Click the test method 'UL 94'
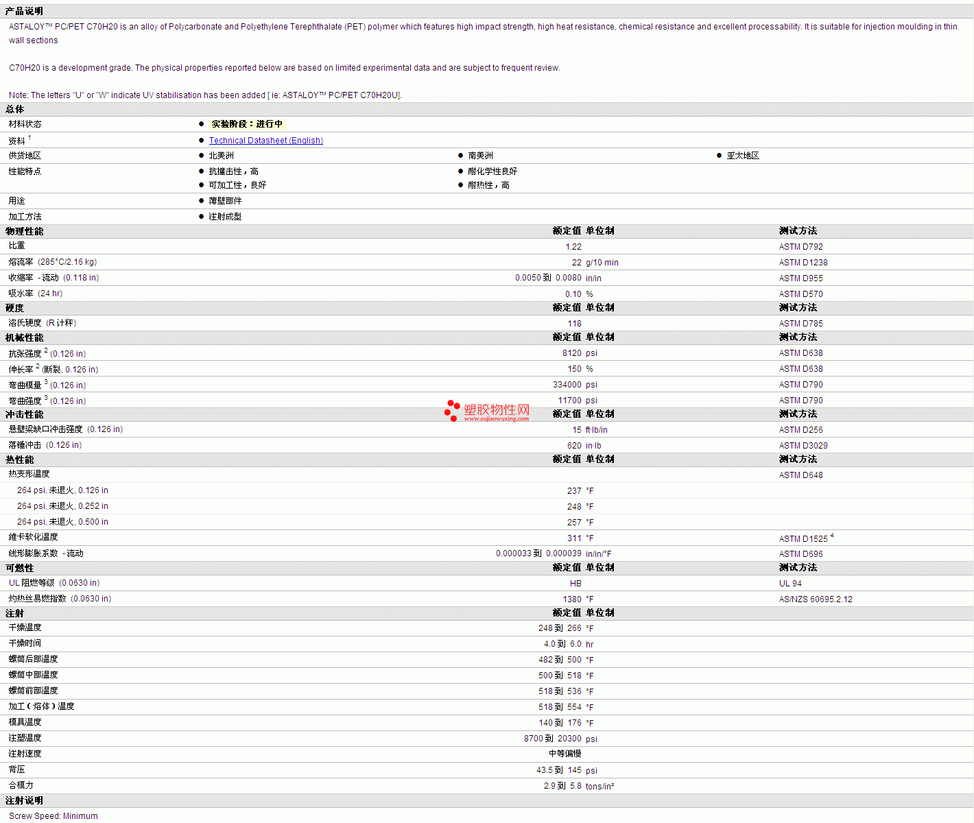The width and height of the screenshot is (974, 823). 790,584
